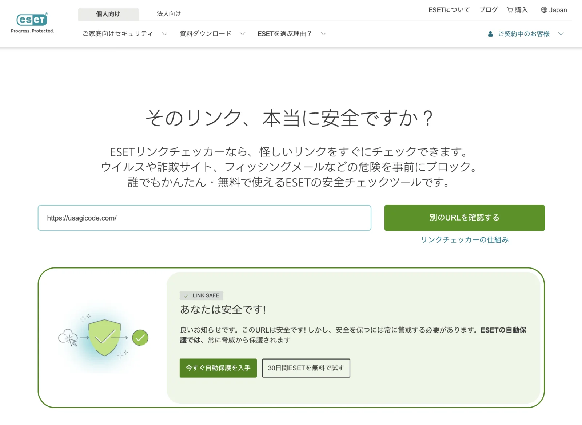Open the ESETを選ぶ理由？ menu
The image size is (582, 425).
coord(285,34)
